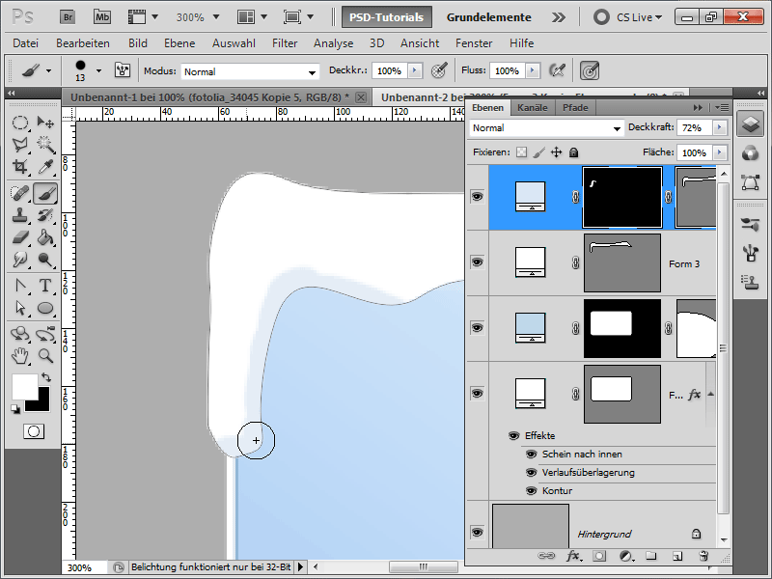Viewport: 772px width, 579px height.
Task: Add a layer mask
Action: [599, 556]
